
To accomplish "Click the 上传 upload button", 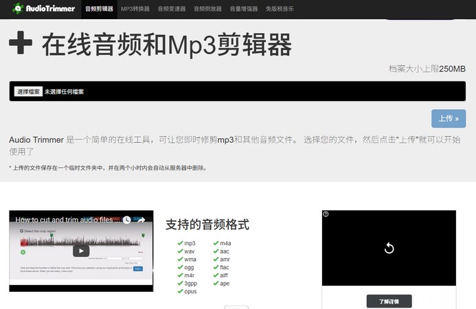I will 449,118.
